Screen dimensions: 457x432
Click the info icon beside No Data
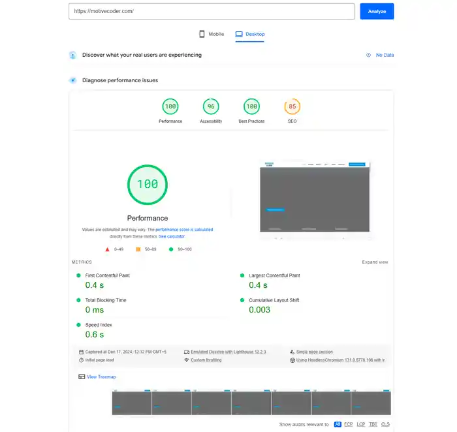(368, 55)
